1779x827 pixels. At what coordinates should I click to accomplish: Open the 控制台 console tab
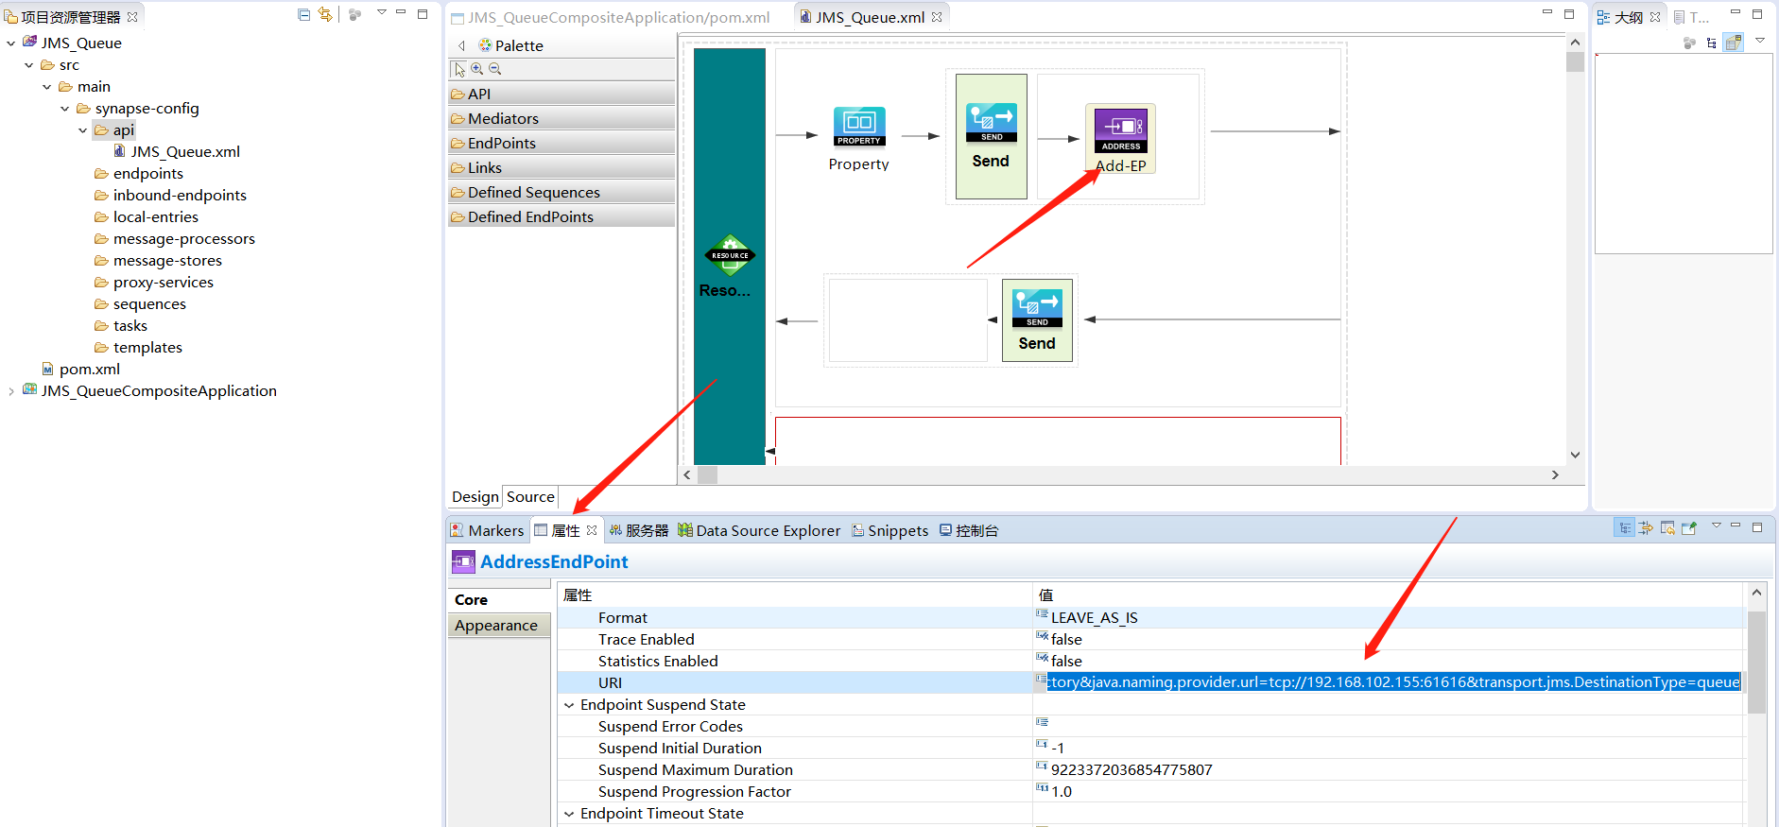(x=969, y=530)
